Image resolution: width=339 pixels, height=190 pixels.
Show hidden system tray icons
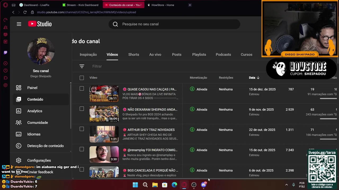tap(286, 185)
